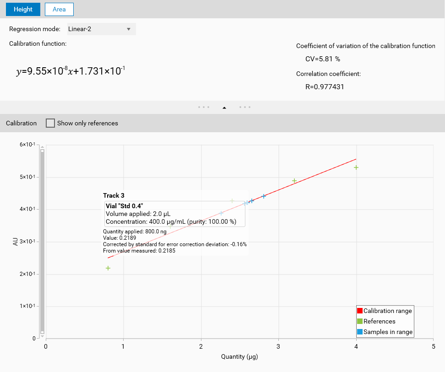This screenshot has width=445, height=372.
Task: Click the blue Samples in range legend swatch
Action: tap(360, 332)
